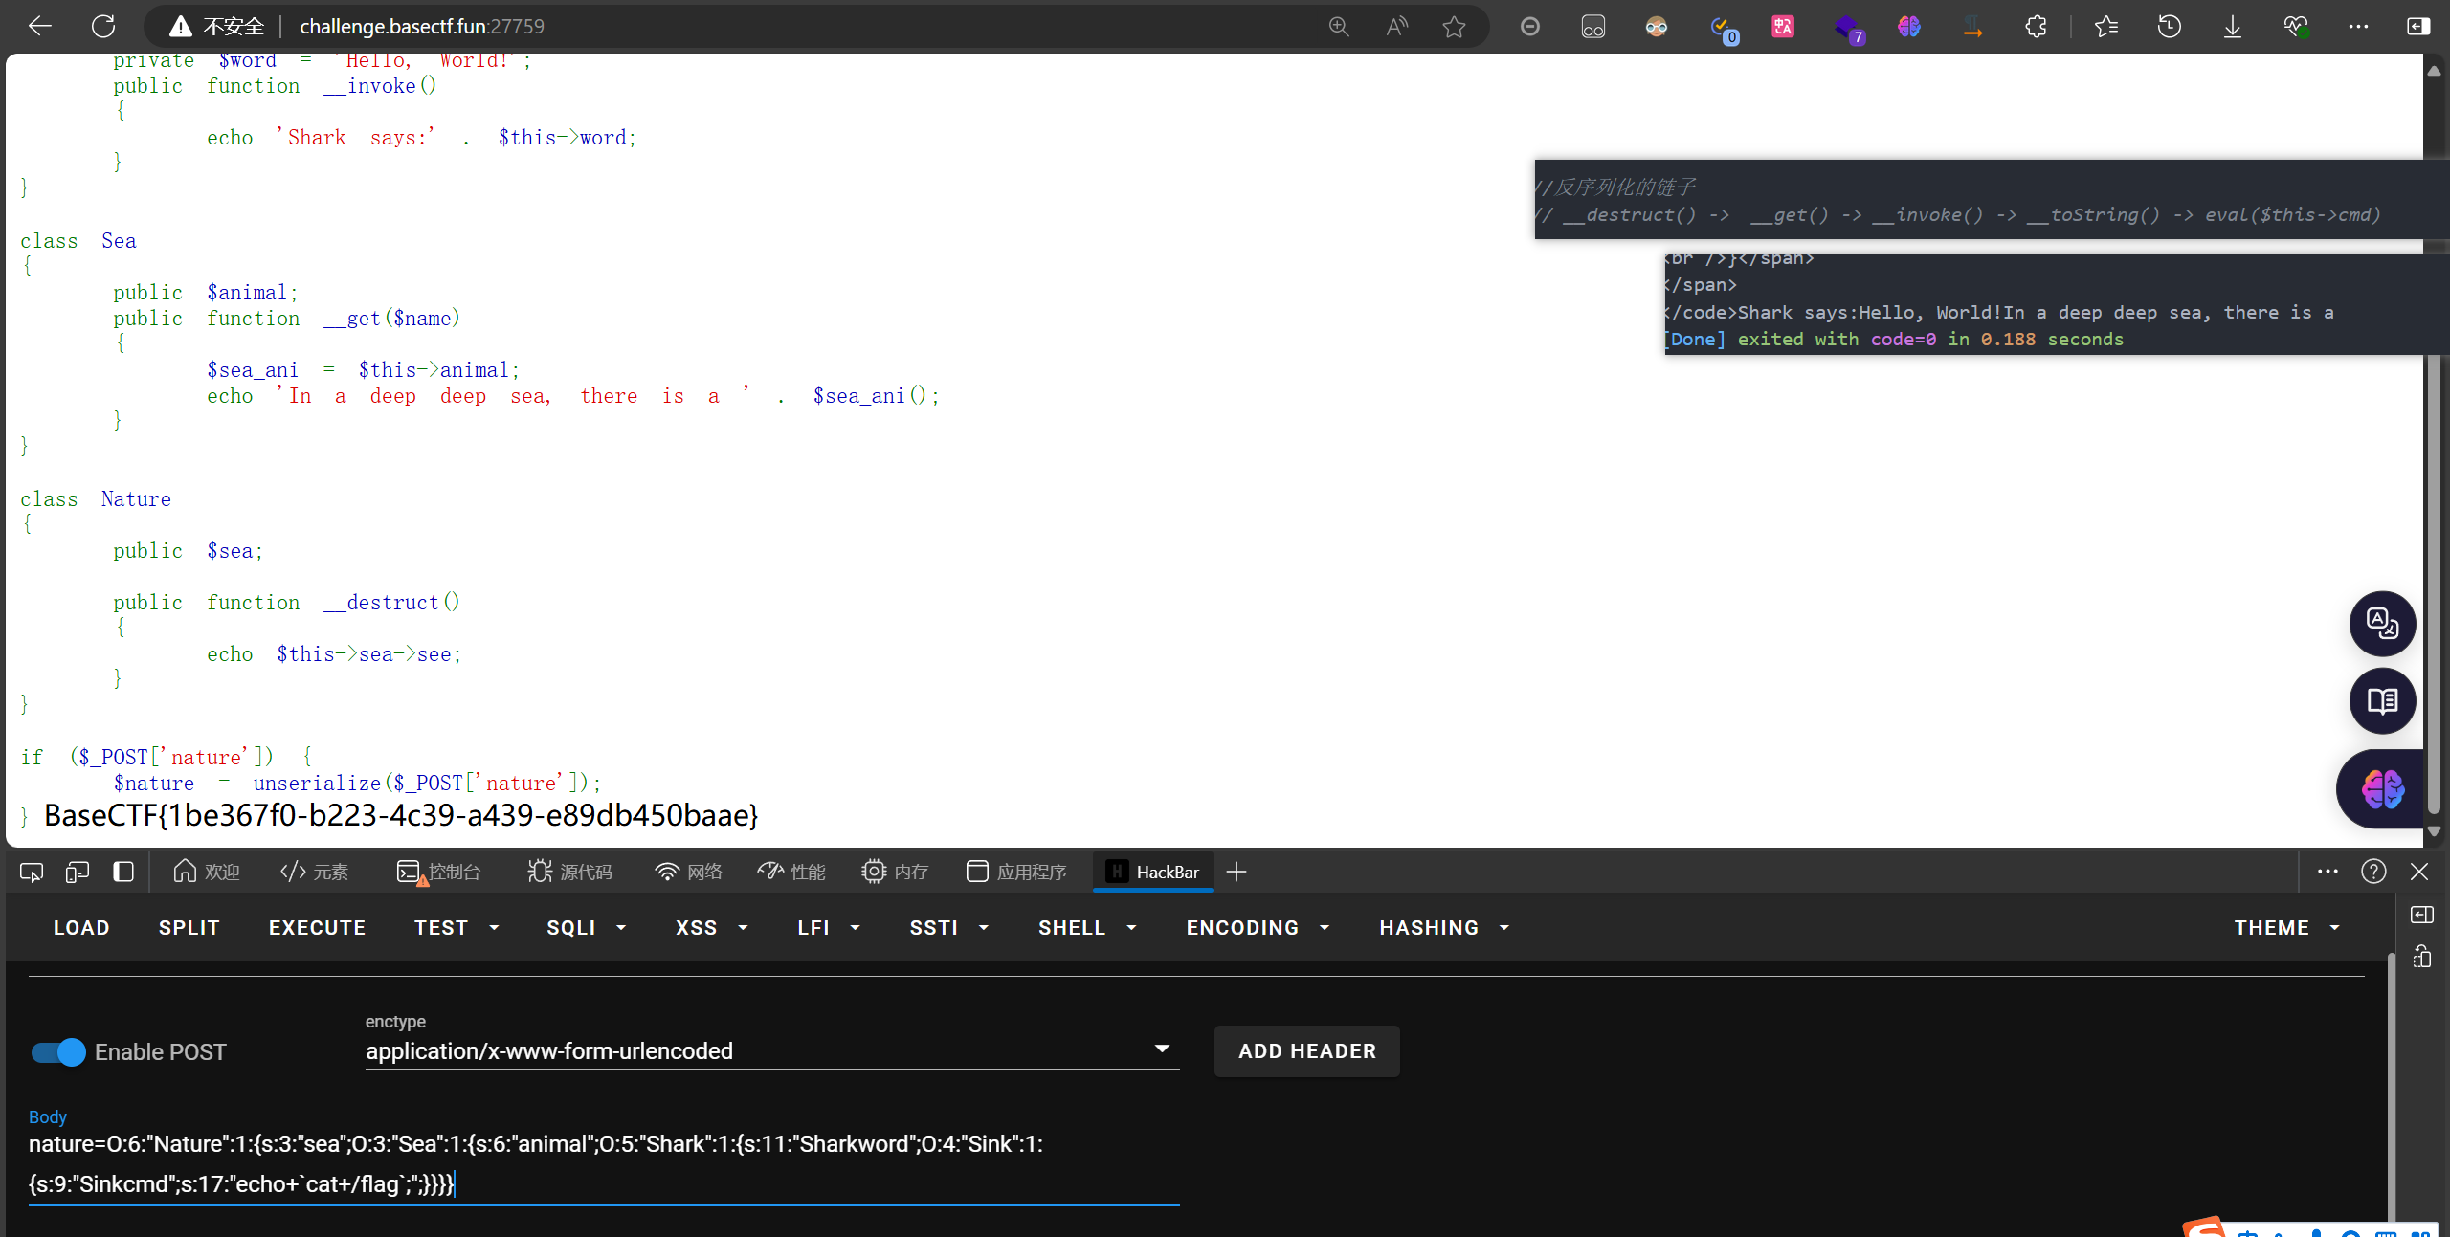This screenshot has width=2450, height=1237.
Task: Go back to the previous page
Action: point(39,26)
